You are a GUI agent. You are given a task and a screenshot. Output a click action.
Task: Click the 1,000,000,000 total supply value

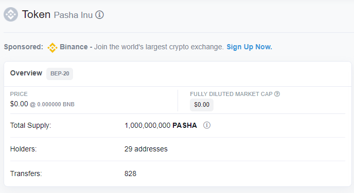148,125
